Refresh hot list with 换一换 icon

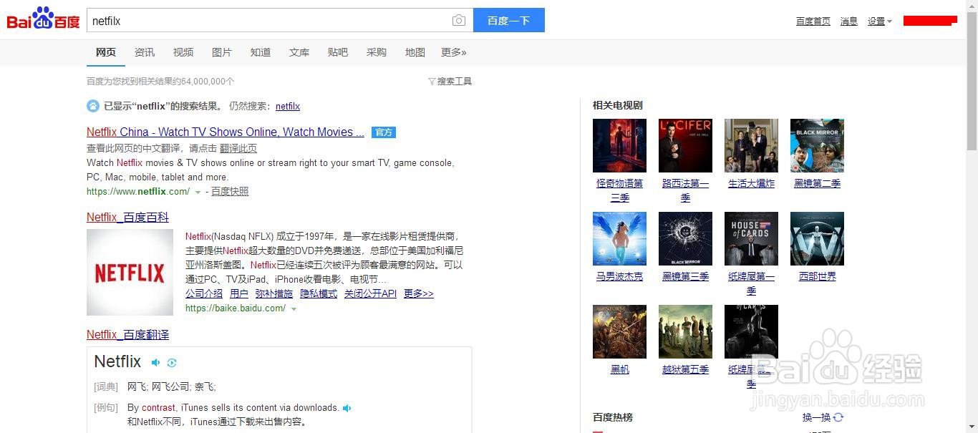click(x=838, y=417)
